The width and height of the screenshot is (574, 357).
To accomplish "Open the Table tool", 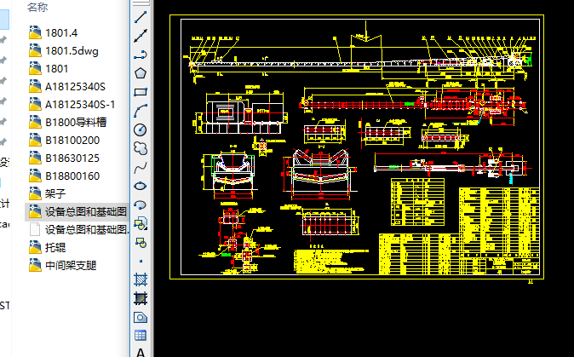I will pyautogui.click(x=141, y=337).
